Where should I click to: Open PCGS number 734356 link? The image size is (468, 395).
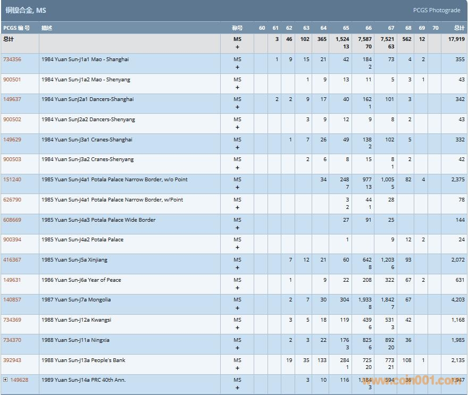pyautogui.click(x=12, y=60)
